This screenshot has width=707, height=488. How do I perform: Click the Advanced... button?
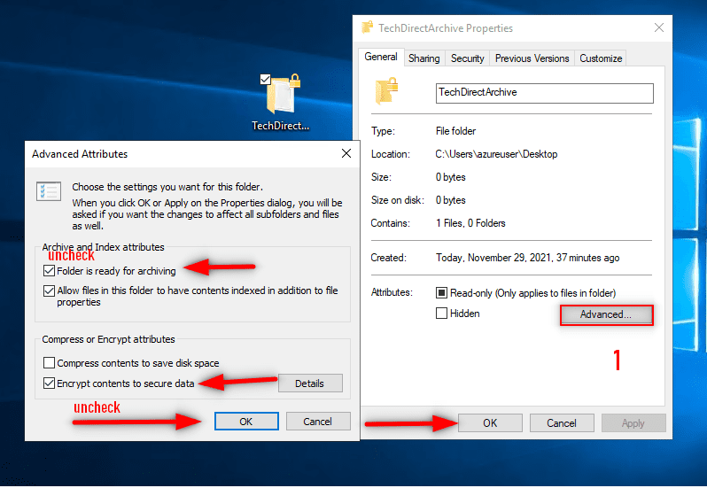606,314
